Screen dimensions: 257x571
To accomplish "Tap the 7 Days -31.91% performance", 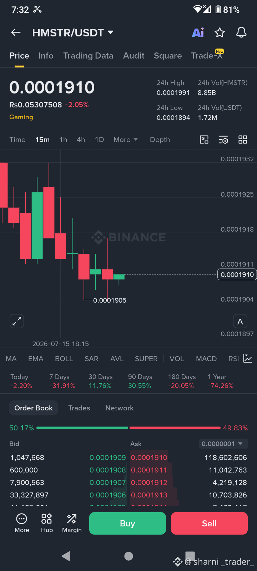I will coord(62,381).
